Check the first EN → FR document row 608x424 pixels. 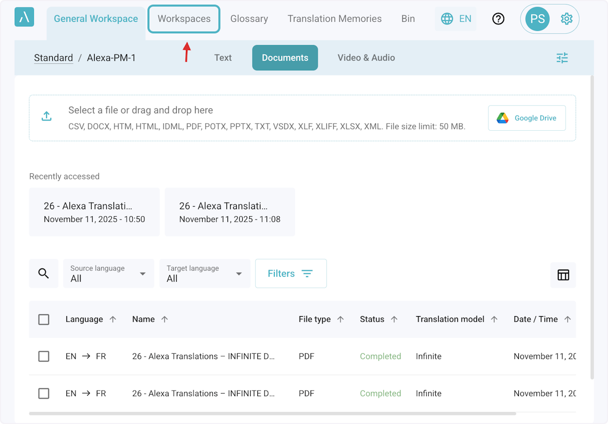point(44,356)
